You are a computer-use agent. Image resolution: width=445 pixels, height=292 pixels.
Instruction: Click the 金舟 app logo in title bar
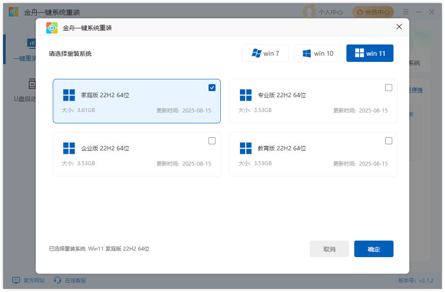coord(14,12)
